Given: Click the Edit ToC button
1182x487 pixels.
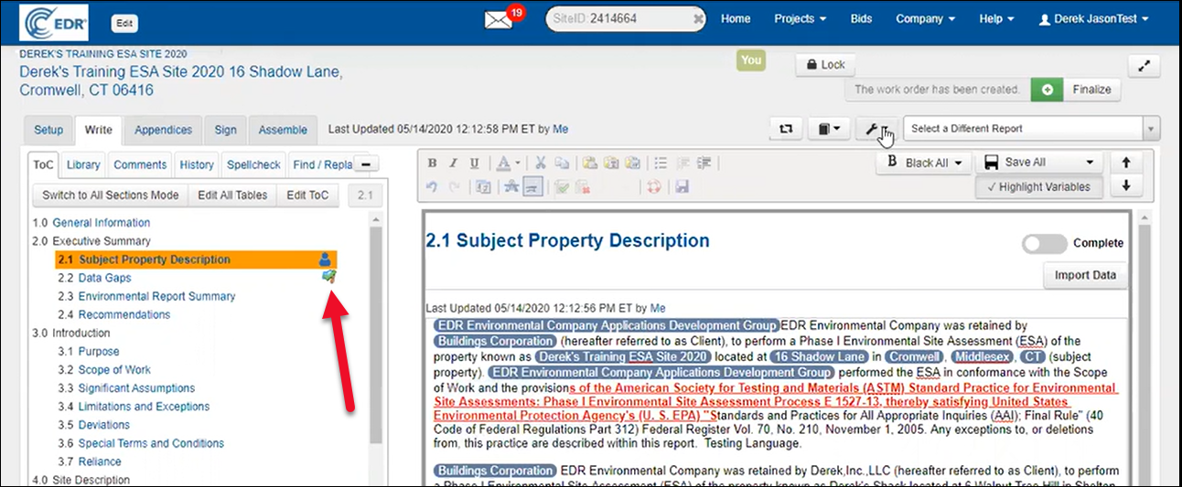Looking at the screenshot, I should pos(306,196).
